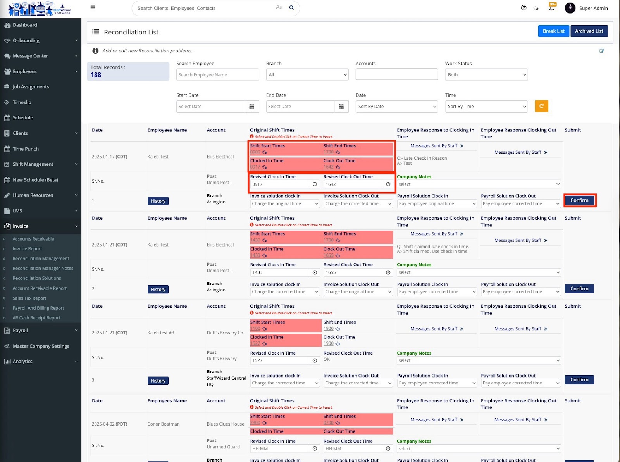Select Time Punch in the sidebar
This screenshot has height=462, width=620.
26,149
